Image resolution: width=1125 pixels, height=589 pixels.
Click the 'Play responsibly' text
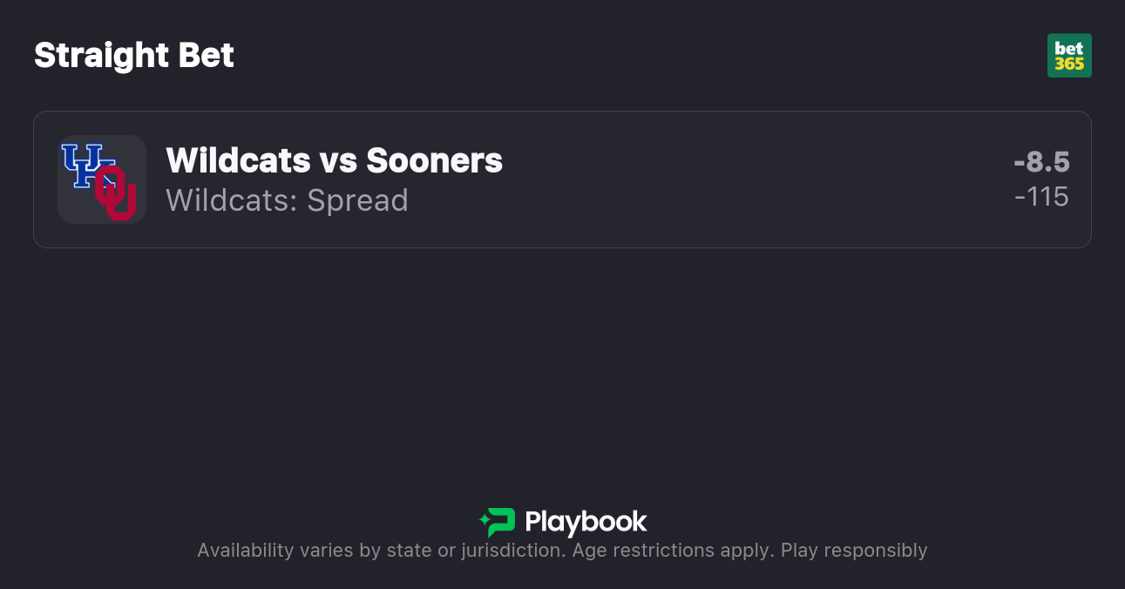coord(854,551)
